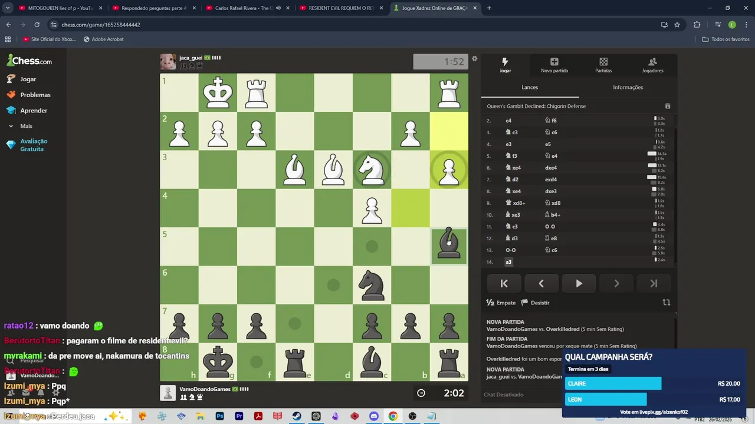Screen dimensions: 755x424
Task: Open Chrome three-dot menu
Action: click(x=746, y=25)
